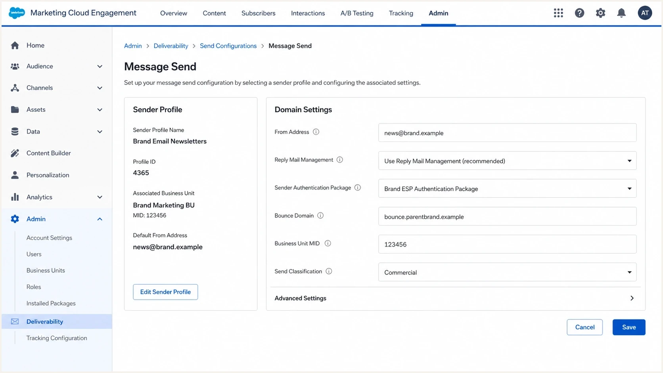The height and width of the screenshot is (373, 663).
Task: Switch to the Tracking tab
Action: click(x=401, y=13)
